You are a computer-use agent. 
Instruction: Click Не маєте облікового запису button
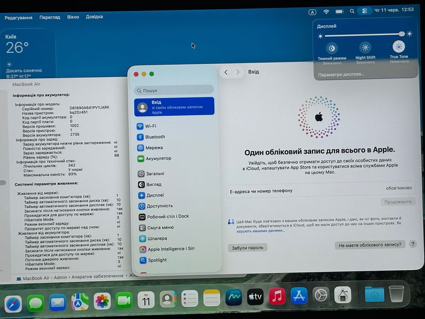(x=370, y=245)
